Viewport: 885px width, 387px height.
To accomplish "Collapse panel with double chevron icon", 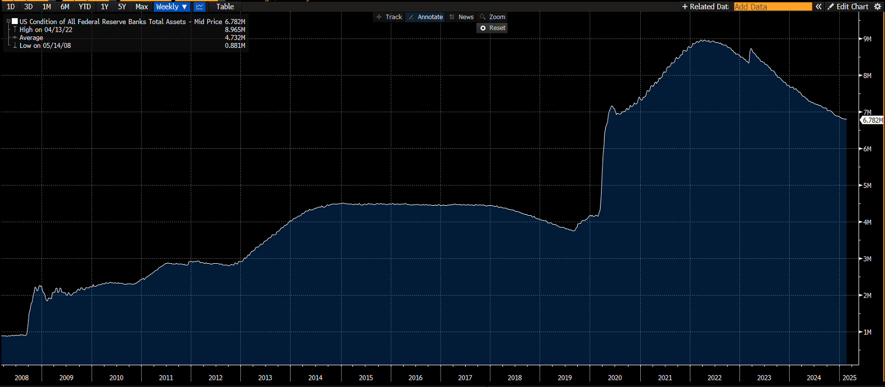I will 819,7.
